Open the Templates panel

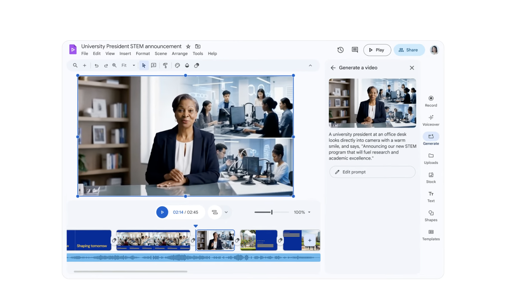click(431, 234)
